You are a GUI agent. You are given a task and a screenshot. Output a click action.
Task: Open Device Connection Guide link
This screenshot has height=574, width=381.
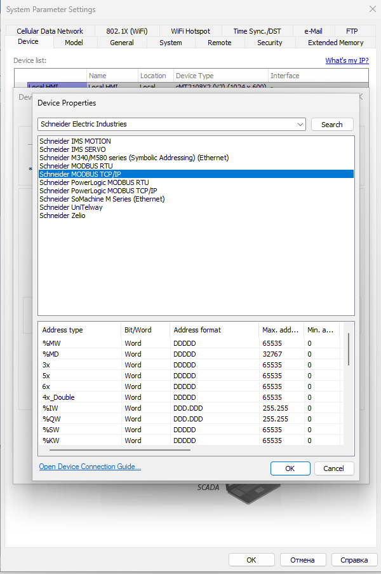(x=90, y=467)
